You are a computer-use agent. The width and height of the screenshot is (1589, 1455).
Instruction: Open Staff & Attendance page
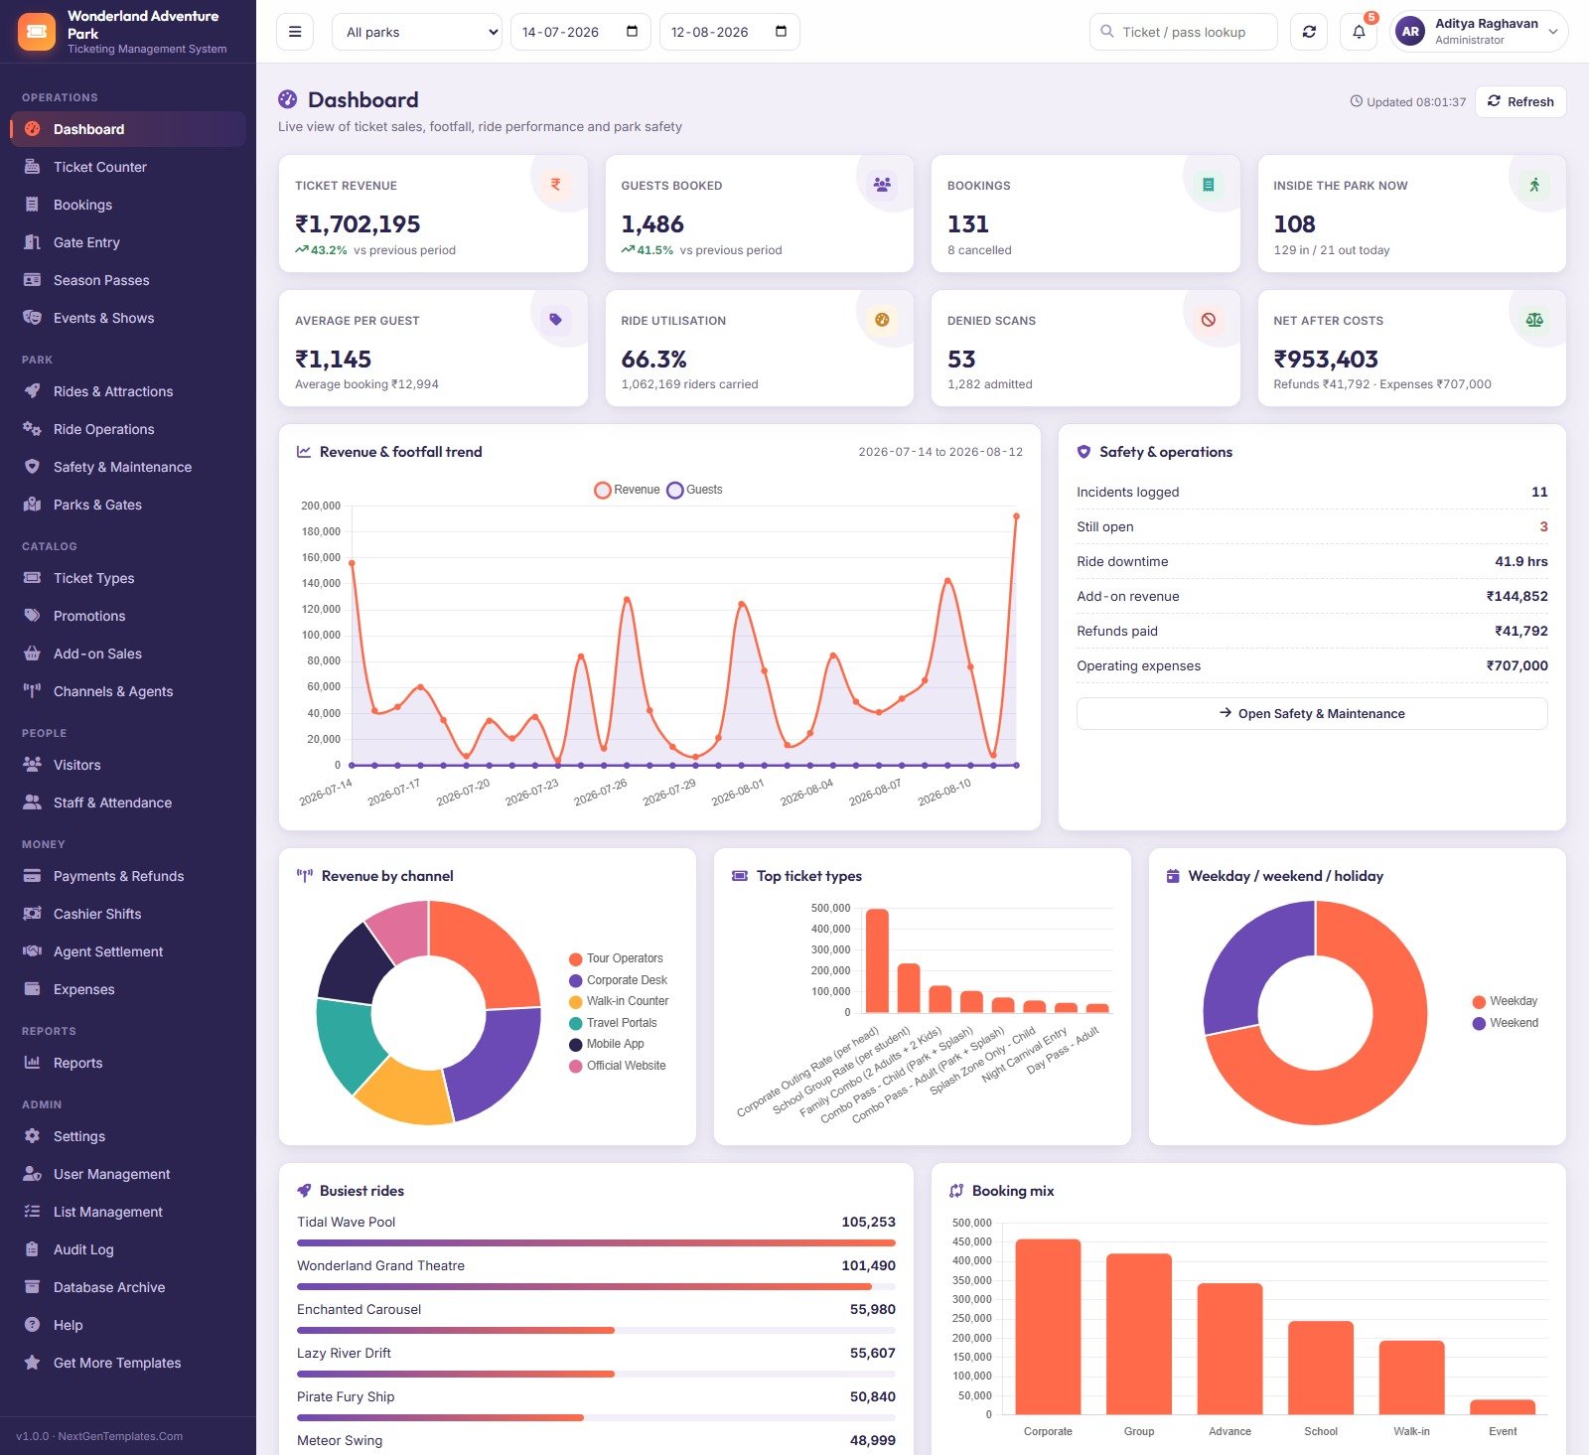coord(128,802)
